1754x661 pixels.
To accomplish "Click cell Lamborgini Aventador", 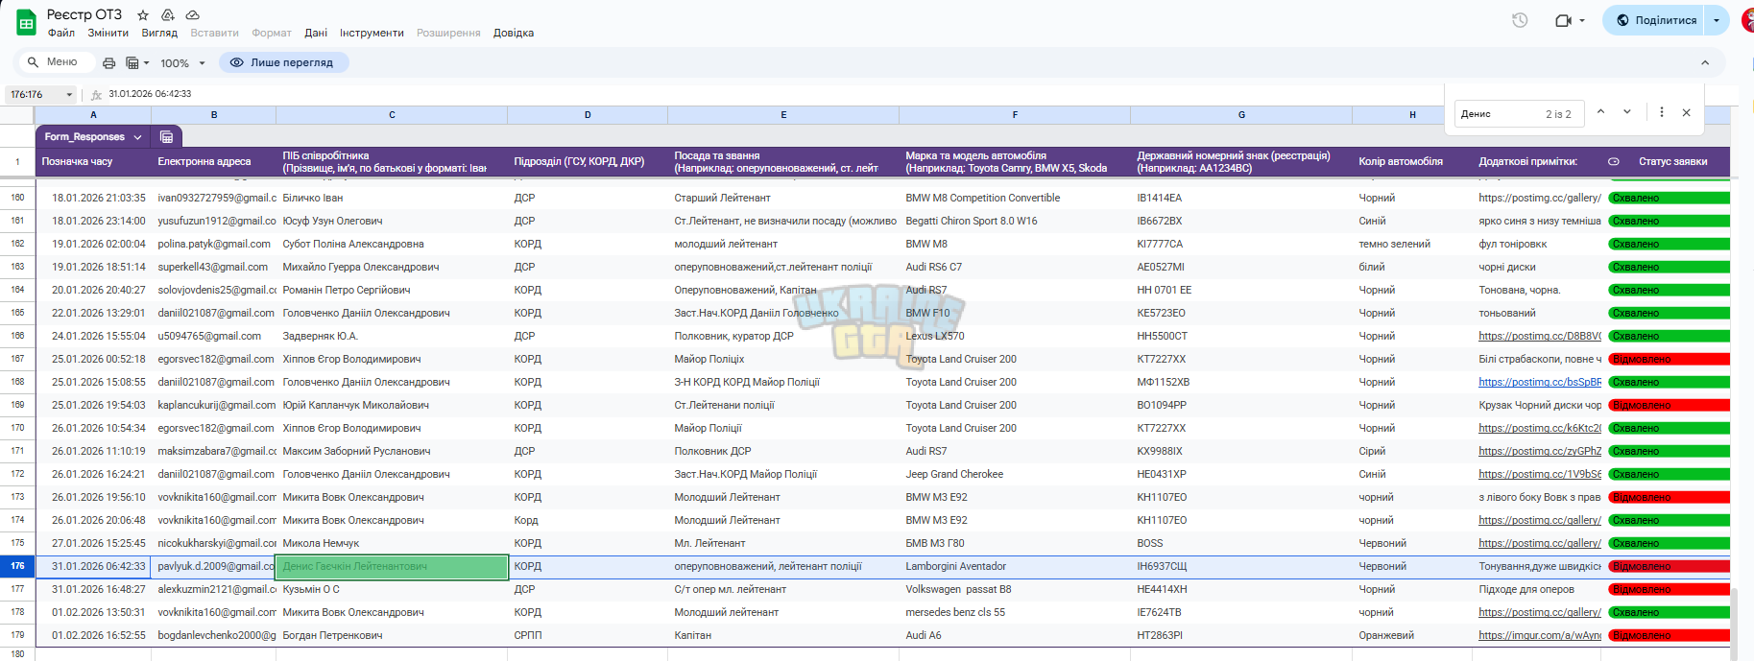I will [1015, 566].
